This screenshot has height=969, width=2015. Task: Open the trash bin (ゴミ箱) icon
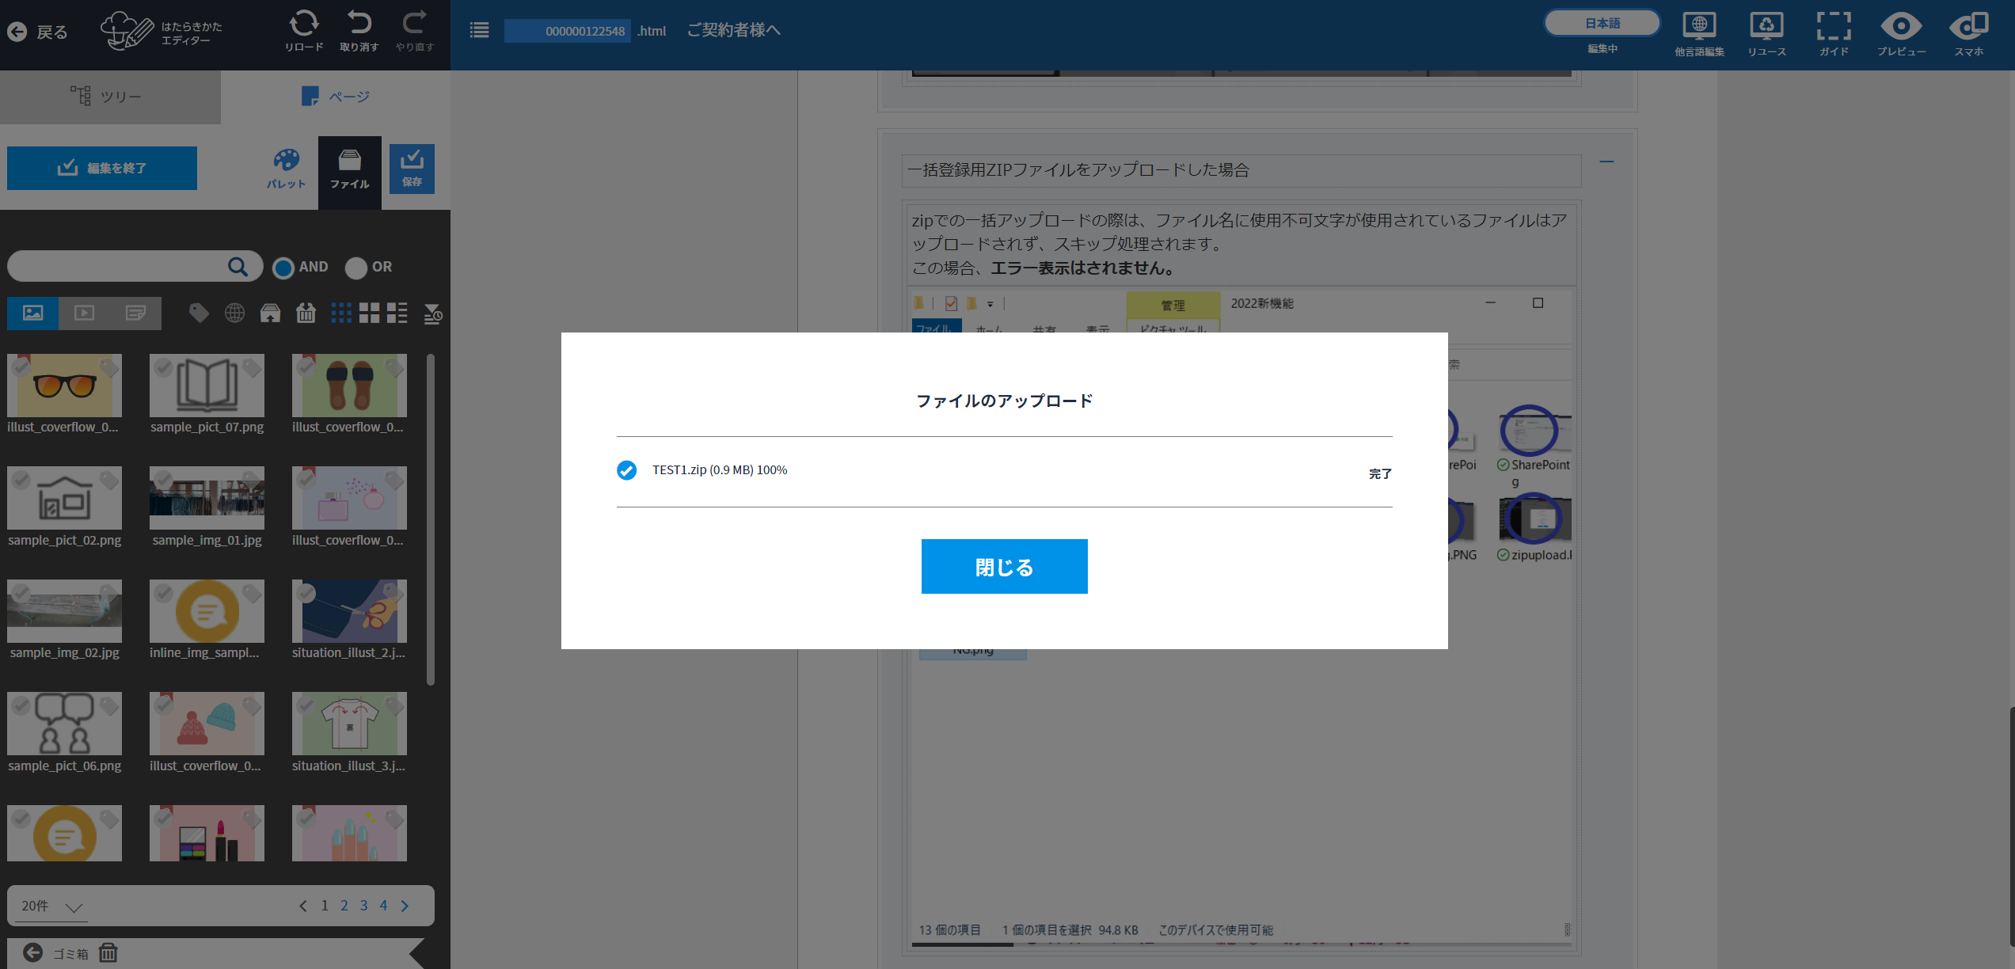108,952
